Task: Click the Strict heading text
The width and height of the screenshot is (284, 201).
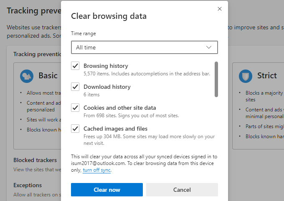Action: click(267, 75)
